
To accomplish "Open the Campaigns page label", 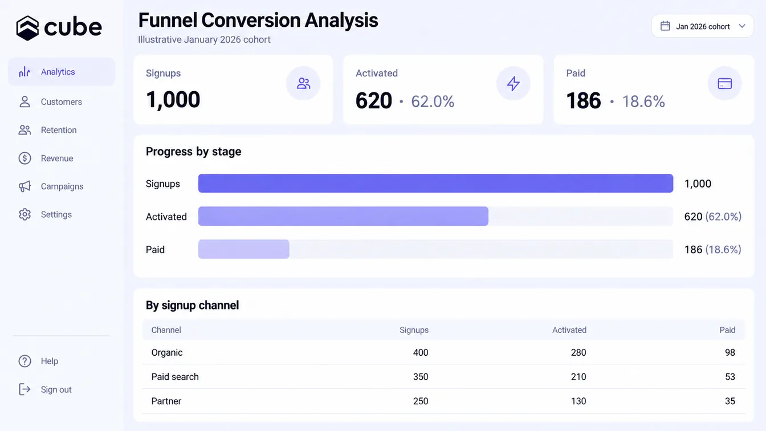I will [62, 186].
